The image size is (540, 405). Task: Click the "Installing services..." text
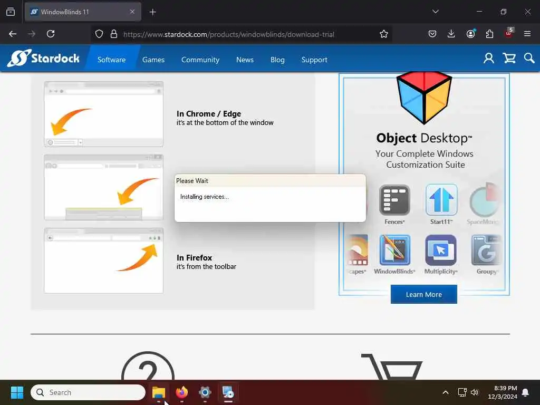pos(204,197)
